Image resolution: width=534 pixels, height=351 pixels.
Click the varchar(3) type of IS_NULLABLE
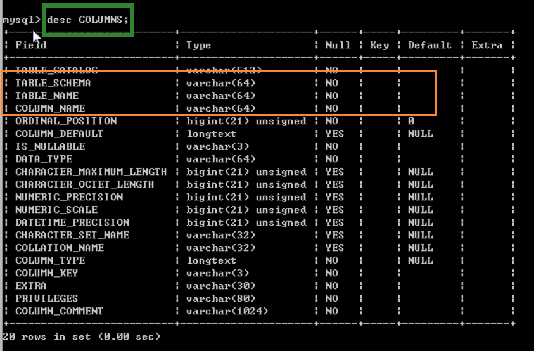click(218, 146)
